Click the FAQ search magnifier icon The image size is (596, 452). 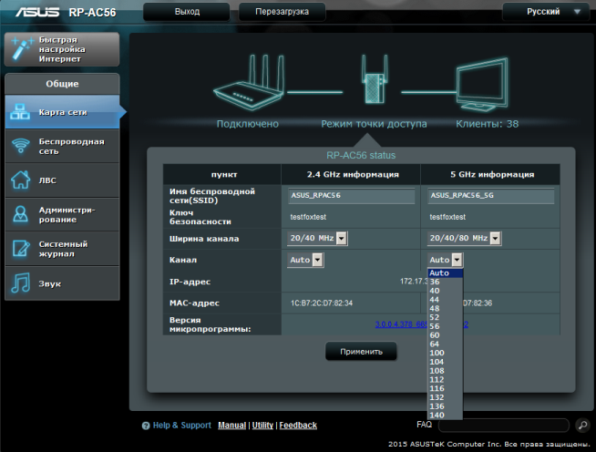coord(582,425)
